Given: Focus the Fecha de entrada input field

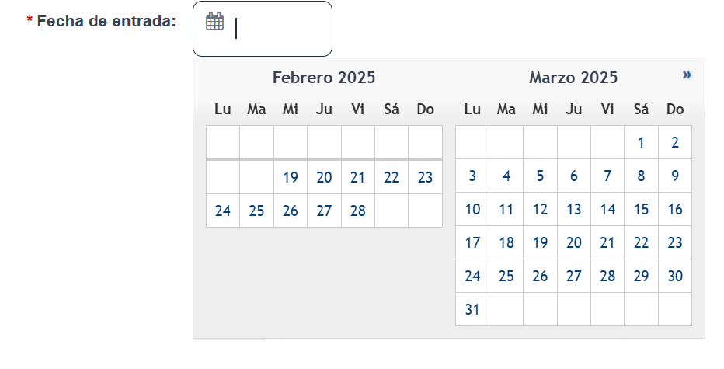Looking at the screenshot, I should pyautogui.click(x=263, y=29).
